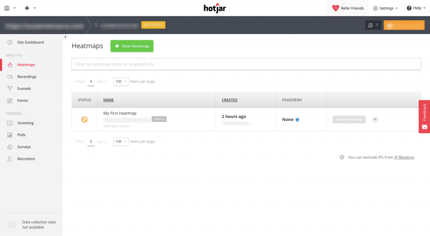This screenshot has width=430, height=236.
Task: Open the Feedback side tab
Action: point(424,116)
